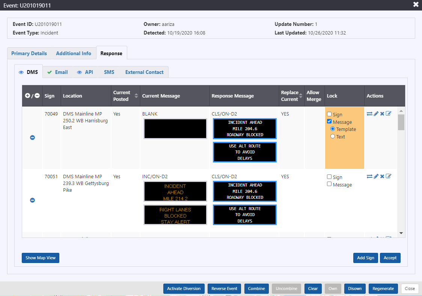Switch to the SMS sub-tab
Viewport: 422px width, 296px height.
[x=109, y=72]
